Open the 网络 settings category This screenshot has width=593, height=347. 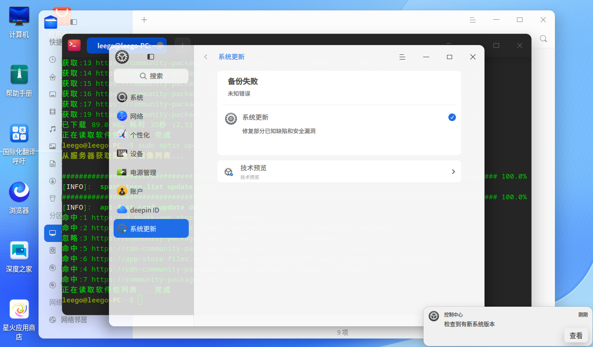[x=151, y=116]
